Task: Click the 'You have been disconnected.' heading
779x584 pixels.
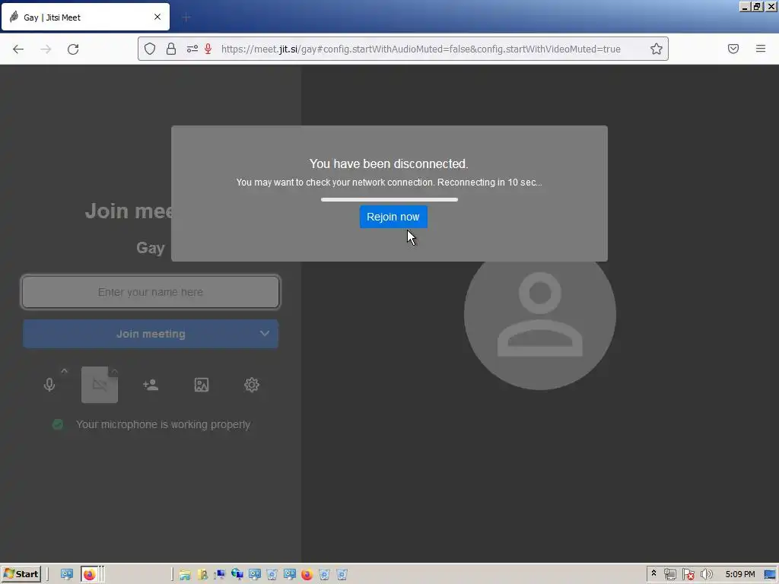Action: pyautogui.click(x=389, y=164)
